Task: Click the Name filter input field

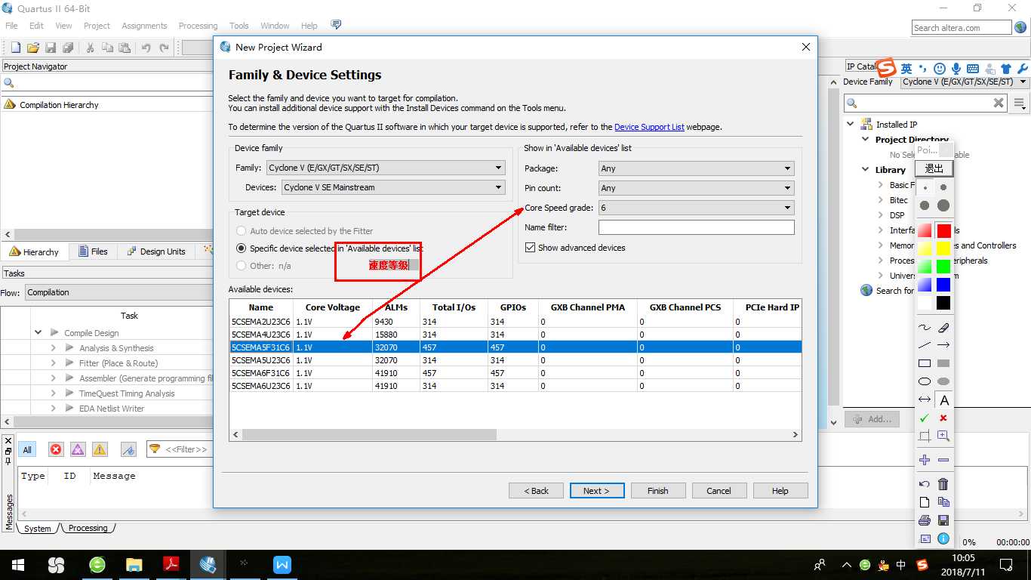Action: click(696, 227)
